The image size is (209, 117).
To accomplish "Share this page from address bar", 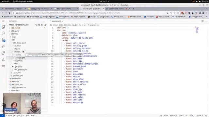I will click(174, 13).
